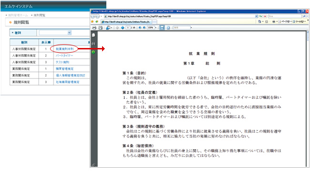Click the Favorites star icon
This screenshot has height=172, width=310.
click(92, 21)
